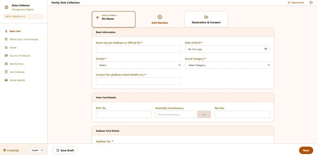Click the disabled No. constituency button

204,114
